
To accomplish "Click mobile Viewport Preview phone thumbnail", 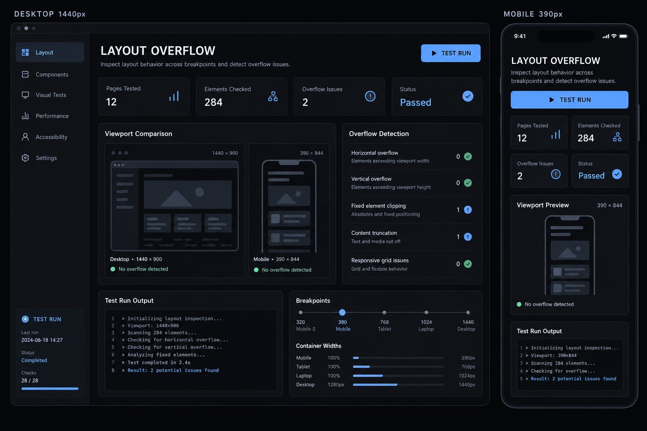I will (569, 255).
